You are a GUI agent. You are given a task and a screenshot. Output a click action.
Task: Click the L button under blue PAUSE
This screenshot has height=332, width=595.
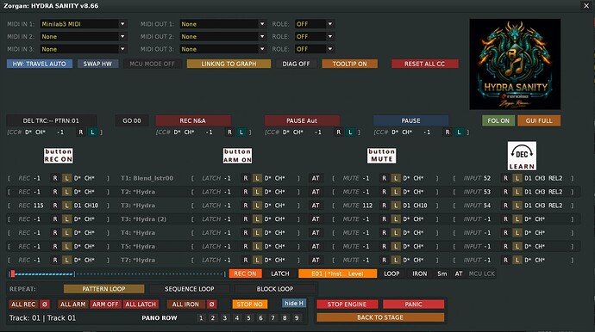point(459,132)
